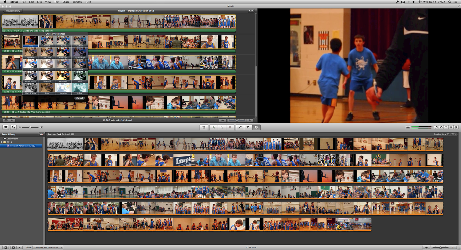Open the Window menu

click(77, 2)
